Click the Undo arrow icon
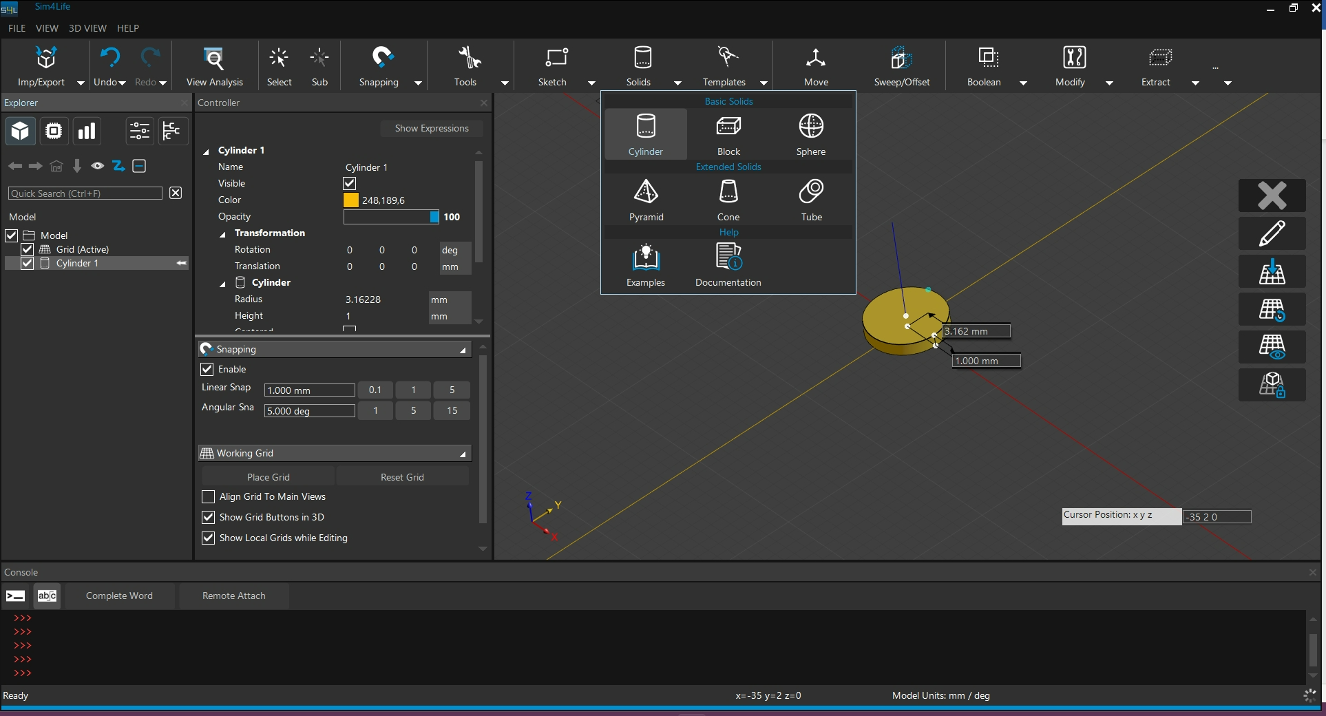Image resolution: width=1326 pixels, height=716 pixels. click(109, 58)
